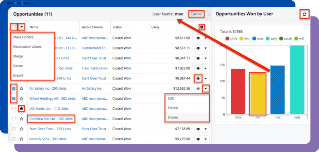This screenshot has width=319, height=152.
Task: Cancel the User Name: max filter
Action: 196,14
